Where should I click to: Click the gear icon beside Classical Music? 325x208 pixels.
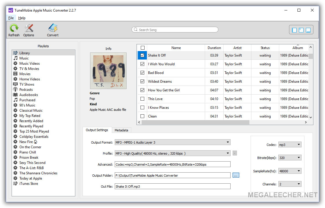[15, 110]
